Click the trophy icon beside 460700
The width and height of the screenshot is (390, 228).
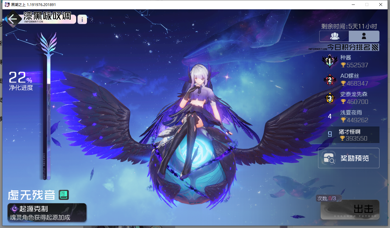tap(343, 102)
